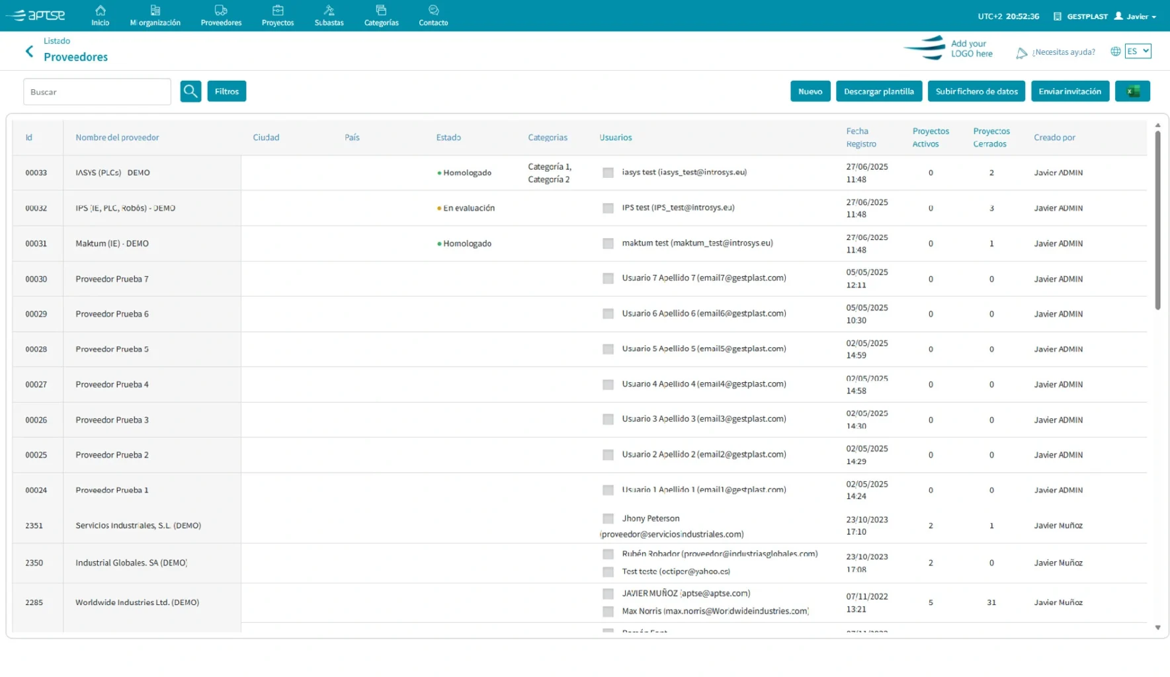The width and height of the screenshot is (1170, 677).
Task: Open the Mi organización icon
Action: 155,11
